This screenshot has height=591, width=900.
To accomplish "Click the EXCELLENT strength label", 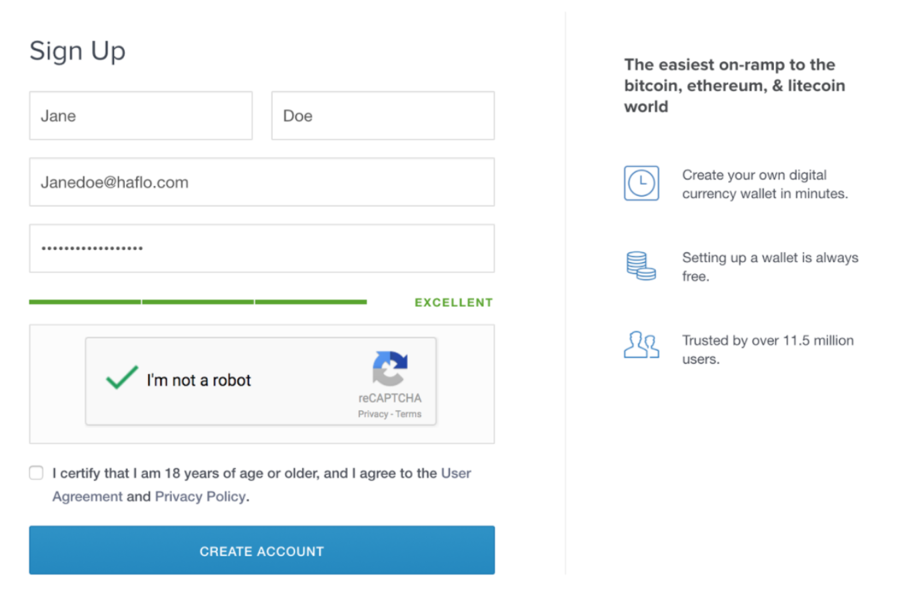I will [x=454, y=303].
